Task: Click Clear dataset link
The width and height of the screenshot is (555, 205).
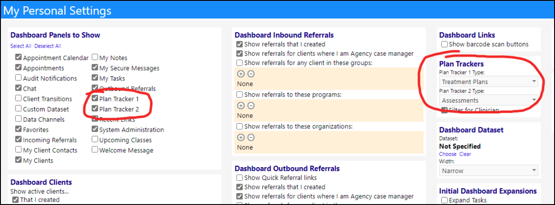Action: (465, 154)
